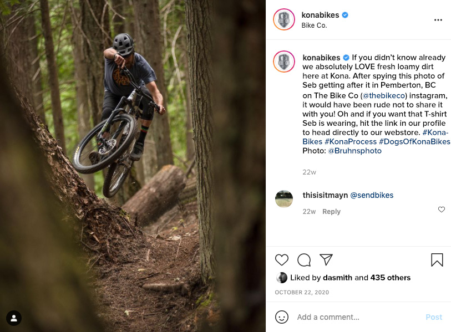This screenshot has width=451, height=332.
Task: Open the three-dot more options menu
Action: (438, 20)
